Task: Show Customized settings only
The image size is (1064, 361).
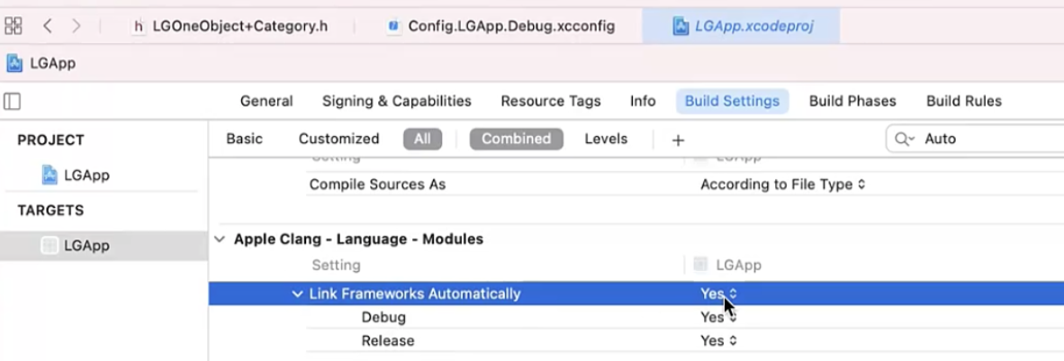Action: coord(338,140)
